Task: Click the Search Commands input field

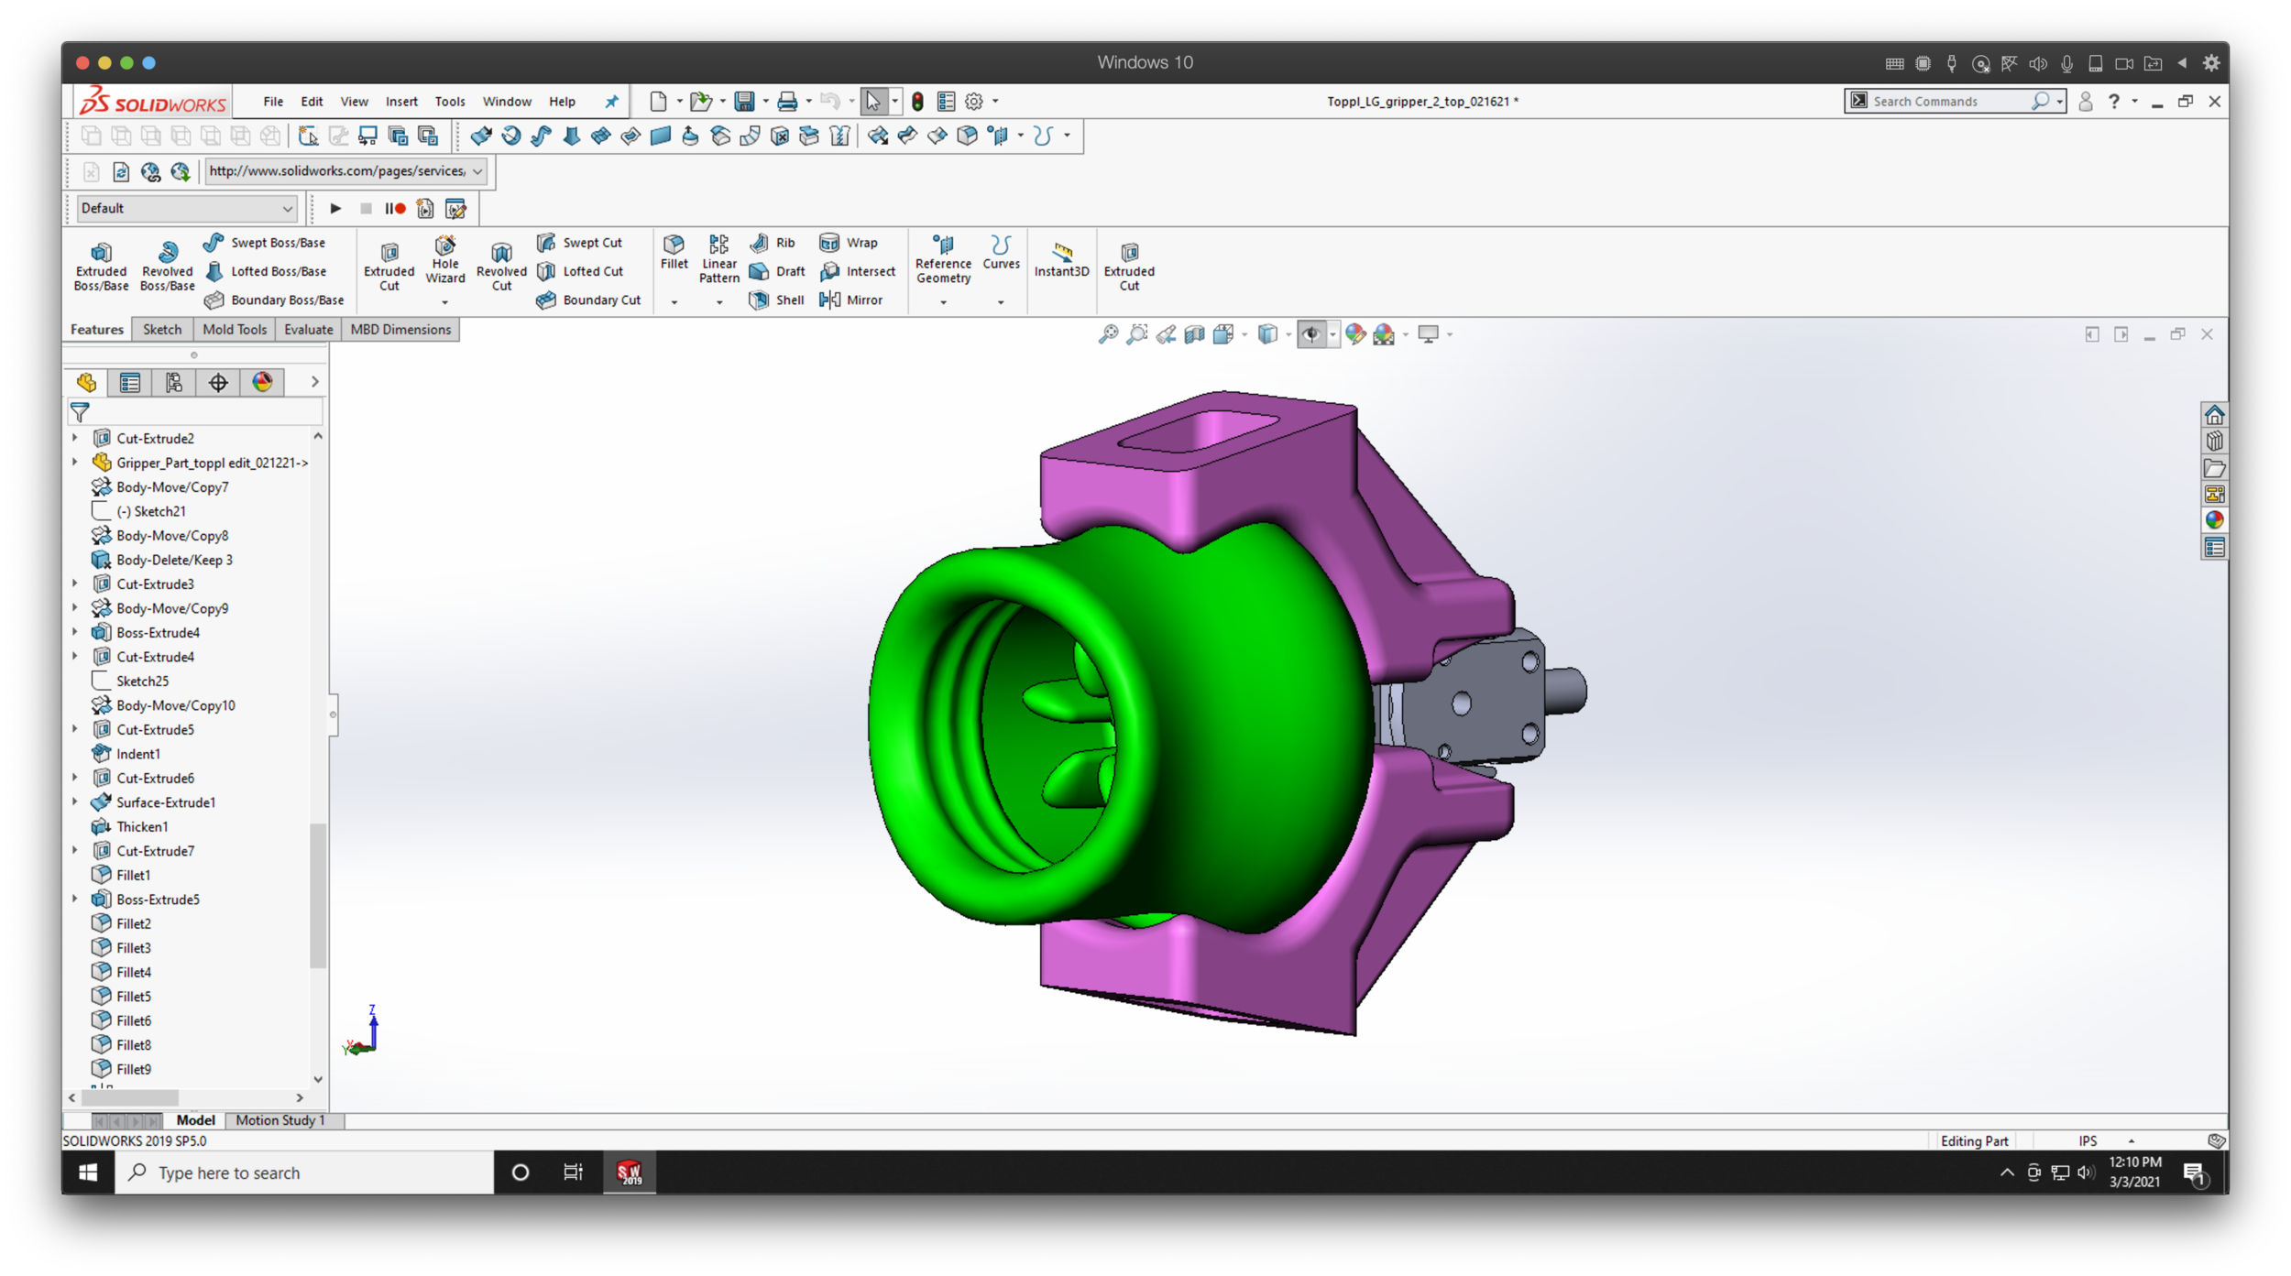Action: pyautogui.click(x=1948, y=102)
